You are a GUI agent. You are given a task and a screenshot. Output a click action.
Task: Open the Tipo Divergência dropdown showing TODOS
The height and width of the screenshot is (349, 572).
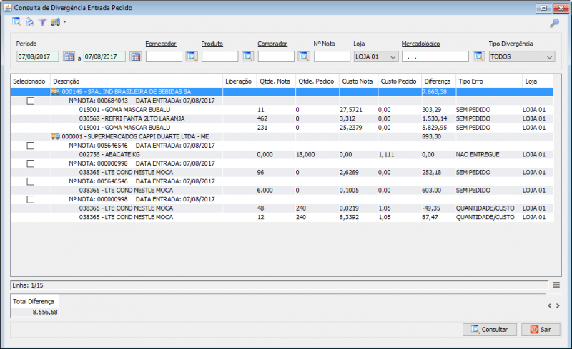tap(522, 57)
